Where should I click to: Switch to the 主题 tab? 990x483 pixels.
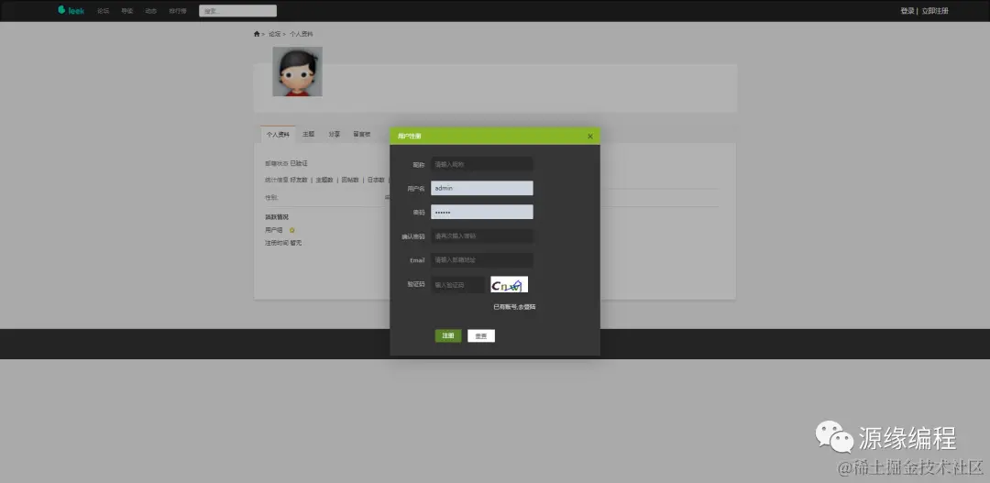(x=308, y=135)
